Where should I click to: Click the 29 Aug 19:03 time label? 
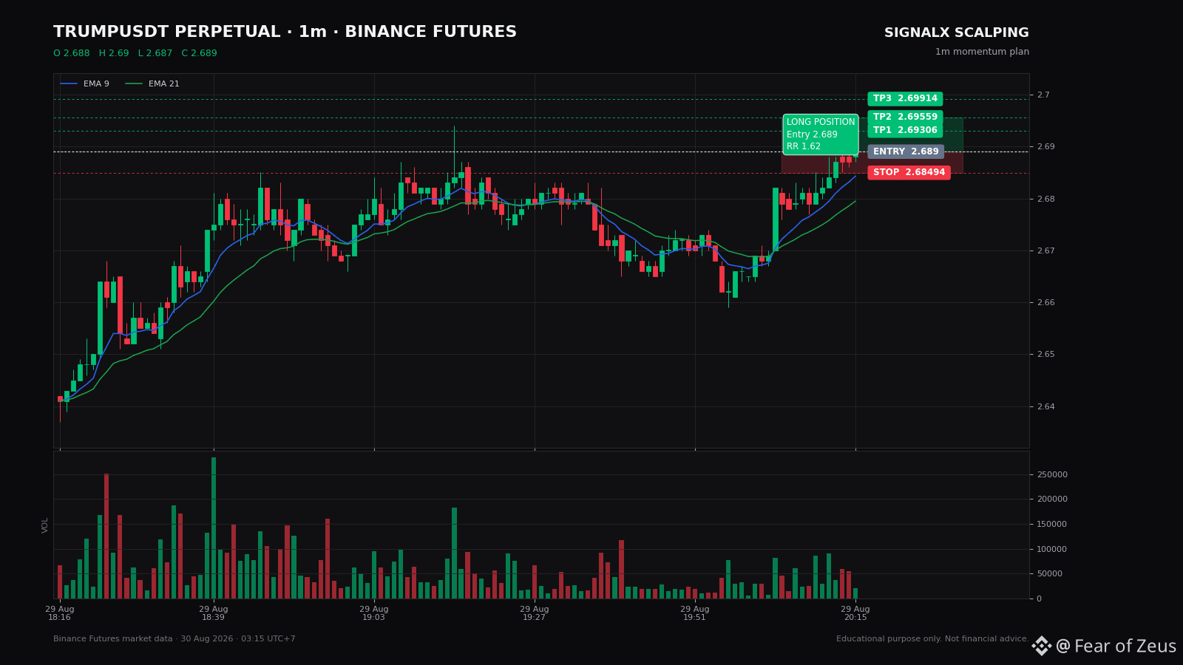click(x=374, y=613)
